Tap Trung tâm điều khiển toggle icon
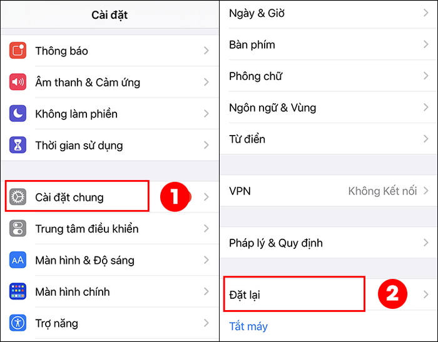Viewport: 438px width, 342px height. 18,229
